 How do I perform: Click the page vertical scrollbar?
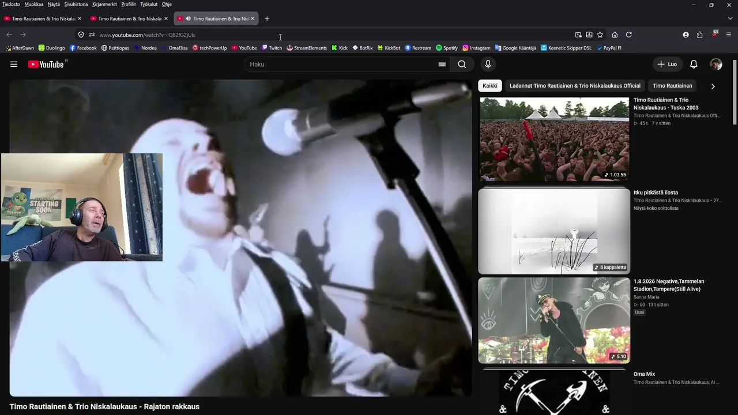[734, 92]
